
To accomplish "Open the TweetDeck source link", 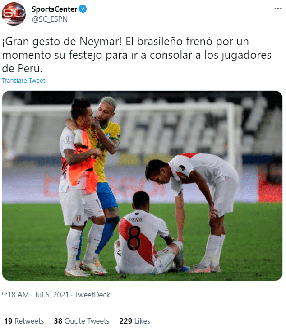I will [92, 295].
